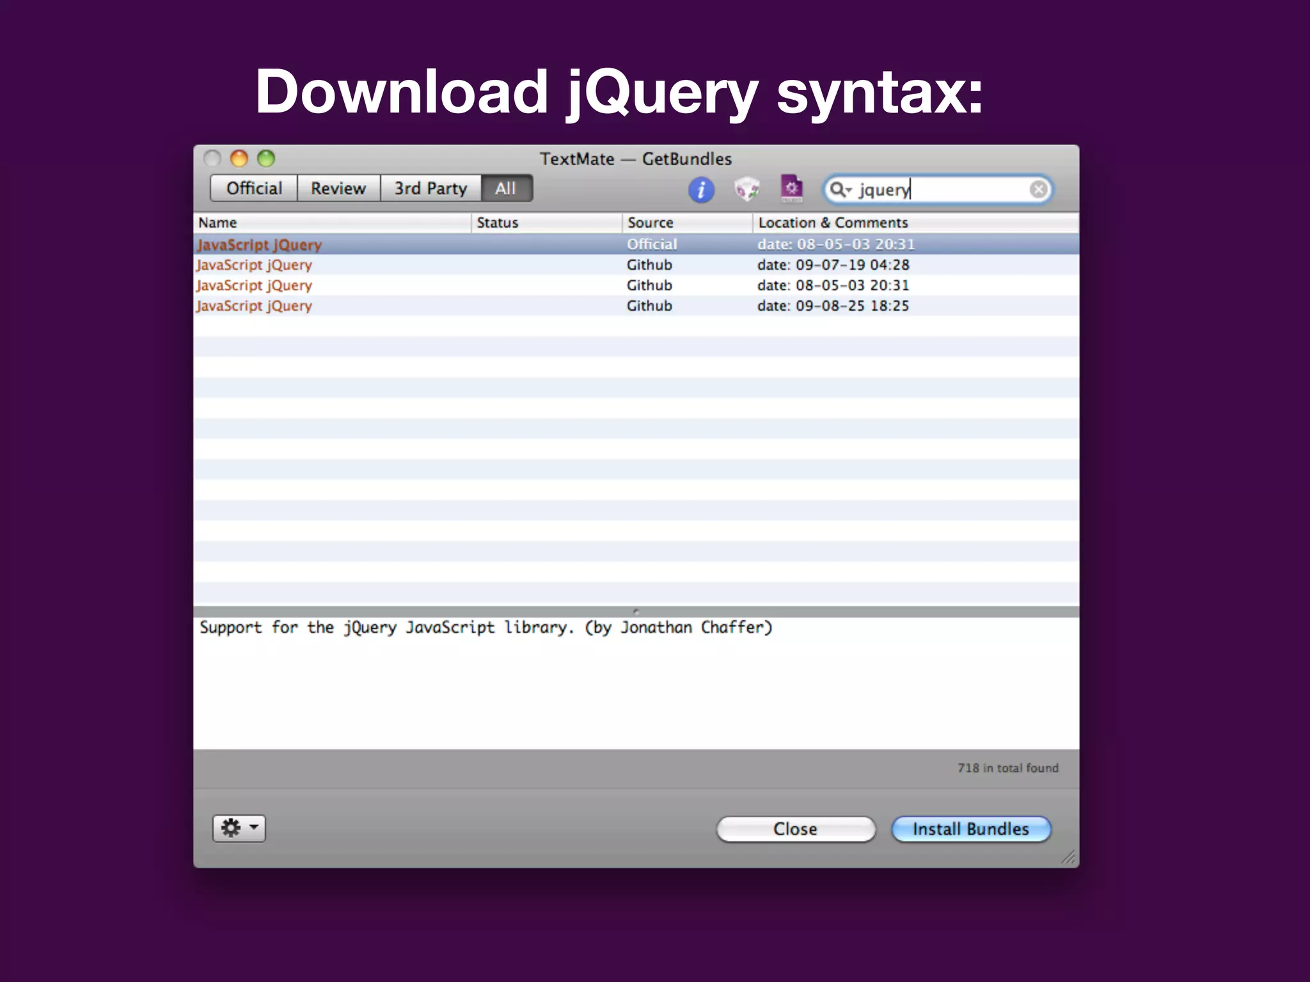Click the window resize grip corner
Screen dimensions: 1310x982
tap(1068, 857)
